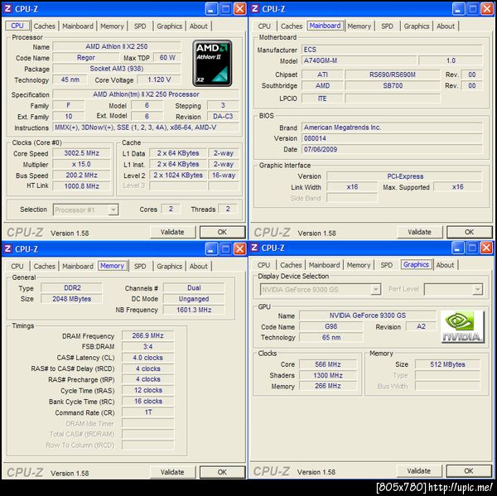This screenshot has height=496, width=497.
Task: Click the Southbridge value SB700
Action: [x=393, y=85]
